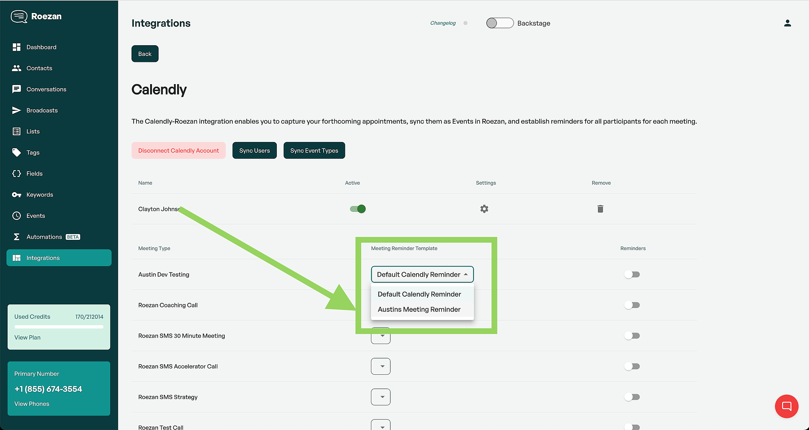809x430 pixels.
Task: Open the user profile icon
Action: 787,23
